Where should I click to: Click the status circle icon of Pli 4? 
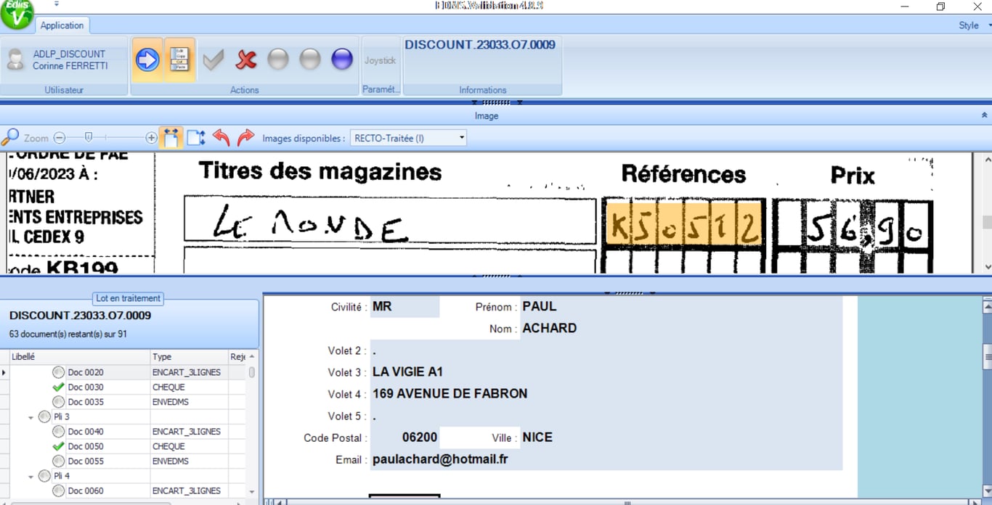coord(44,477)
